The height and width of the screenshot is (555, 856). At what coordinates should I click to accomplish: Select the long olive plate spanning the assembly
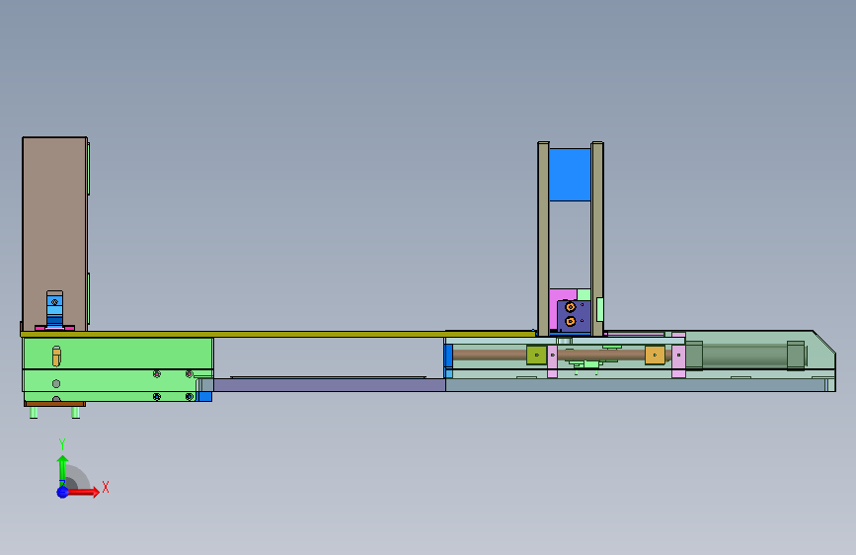click(278, 334)
